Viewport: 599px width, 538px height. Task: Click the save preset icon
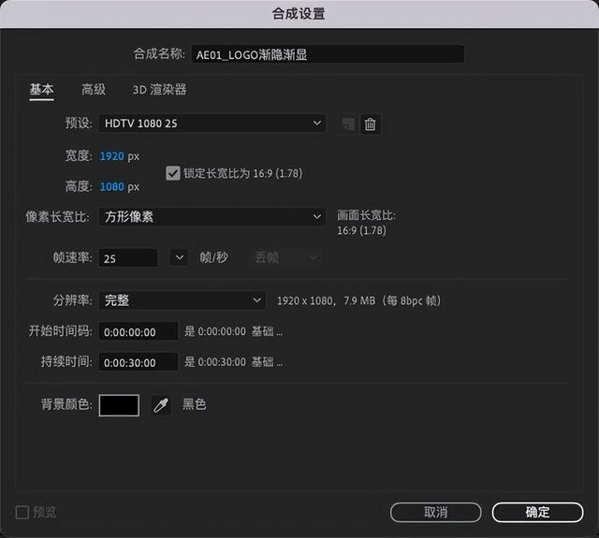[x=347, y=124]
